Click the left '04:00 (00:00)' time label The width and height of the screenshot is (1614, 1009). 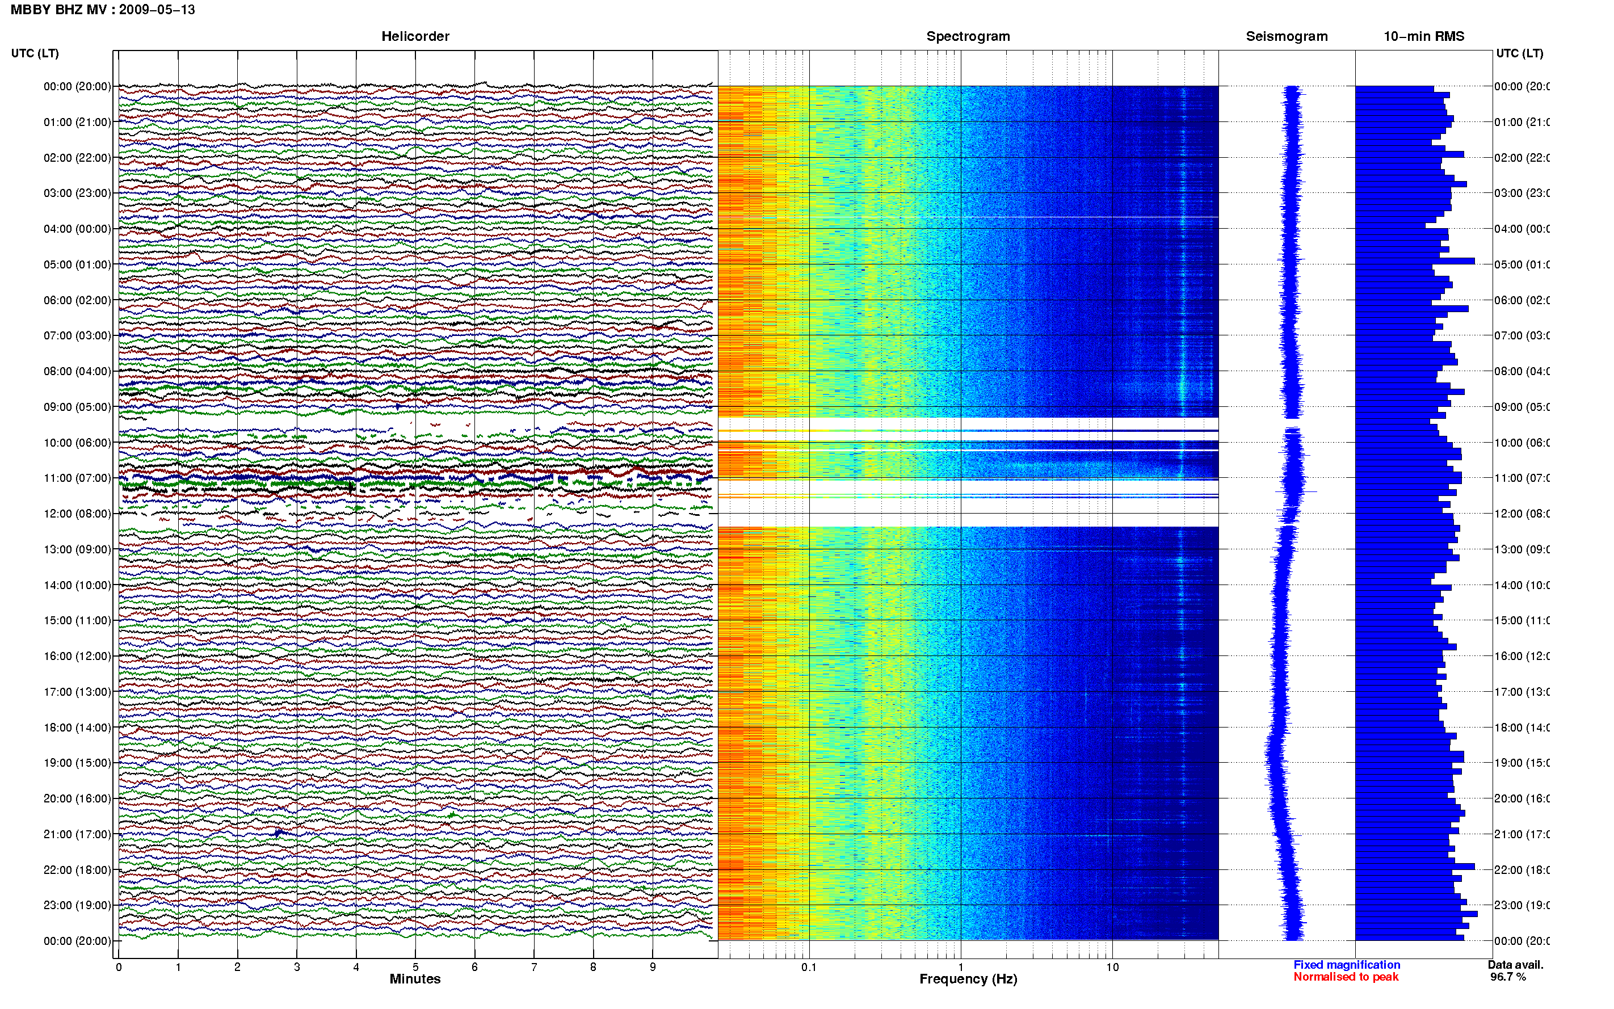(x=77, y=229)
